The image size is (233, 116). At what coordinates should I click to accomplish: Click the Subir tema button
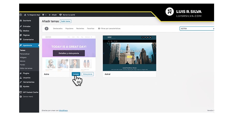pos(65,21)
